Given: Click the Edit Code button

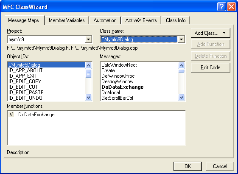Looking at the screenshot, I should [x=210, y=67].
